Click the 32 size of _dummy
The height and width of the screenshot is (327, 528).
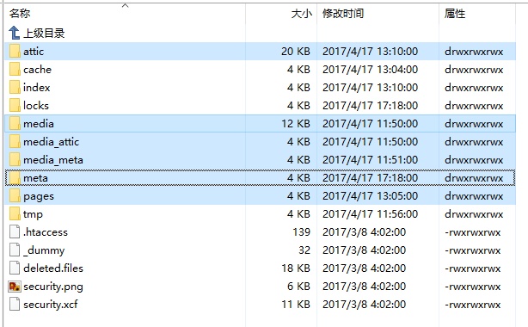click(x=304, y=250)
